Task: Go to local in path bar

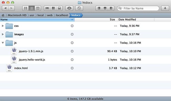Action: pos(41,15)
